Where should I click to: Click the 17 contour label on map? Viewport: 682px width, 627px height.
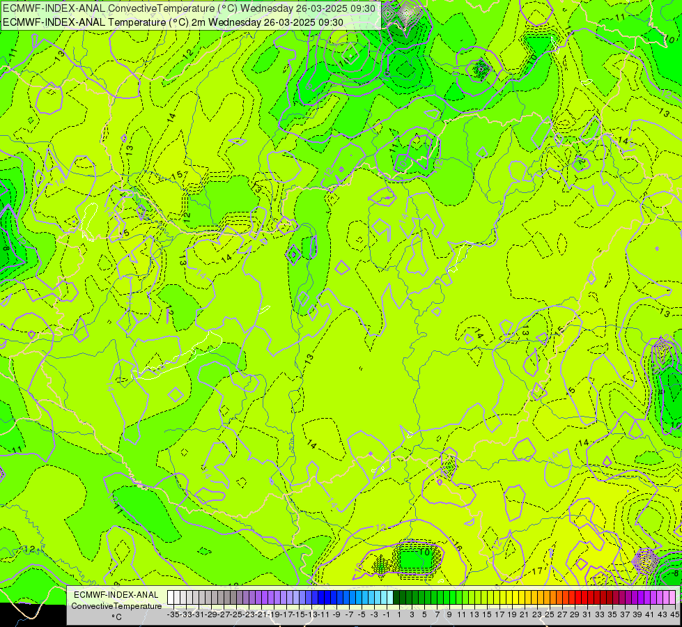tap(538, 571)
